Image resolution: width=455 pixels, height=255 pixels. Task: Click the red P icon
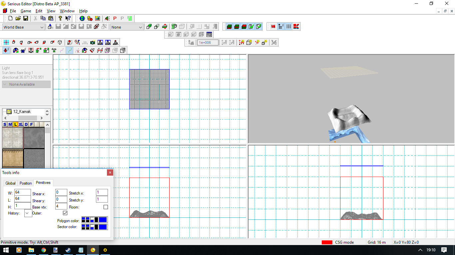tap(115, 18)
